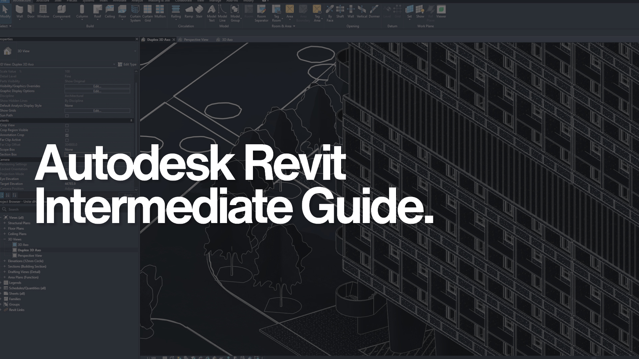The width and height of the screenshot is (639, 359).
Task: Place a Room Separator
Action: (262, 14)
